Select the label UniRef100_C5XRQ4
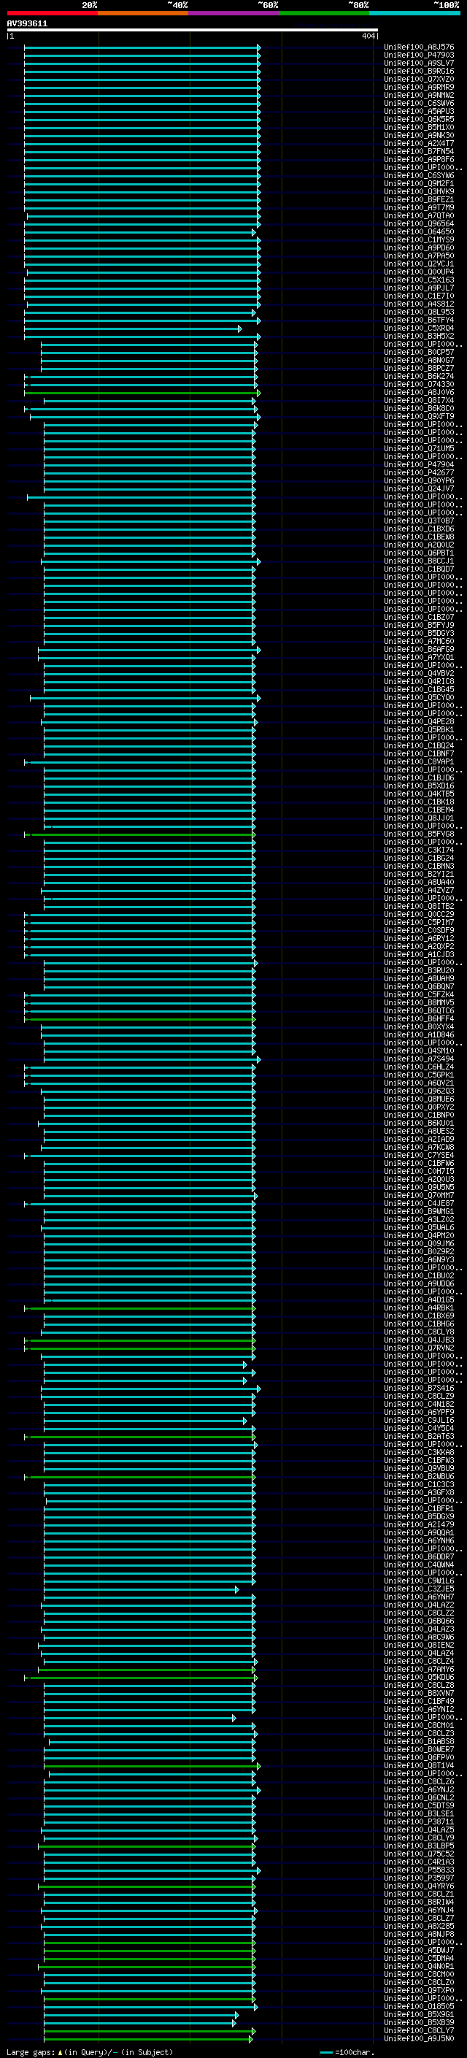 [x=419, y=329]
